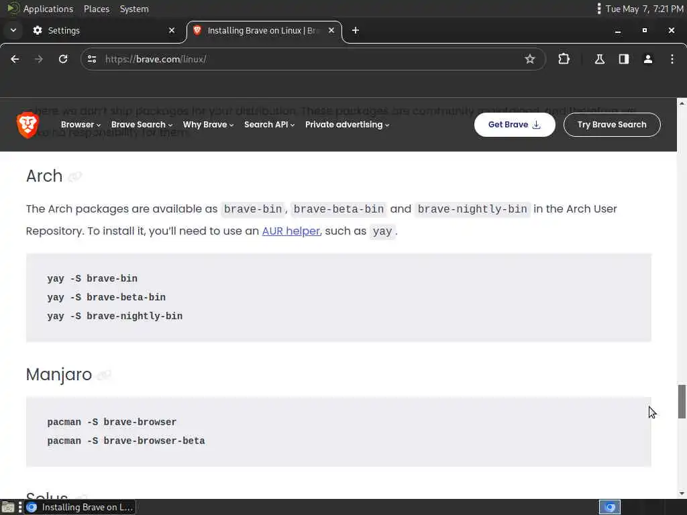Copy anchor link next to Arch heading
Image resolution: width=687 pixels, height=515 pixels.
(x=75, y=176)
